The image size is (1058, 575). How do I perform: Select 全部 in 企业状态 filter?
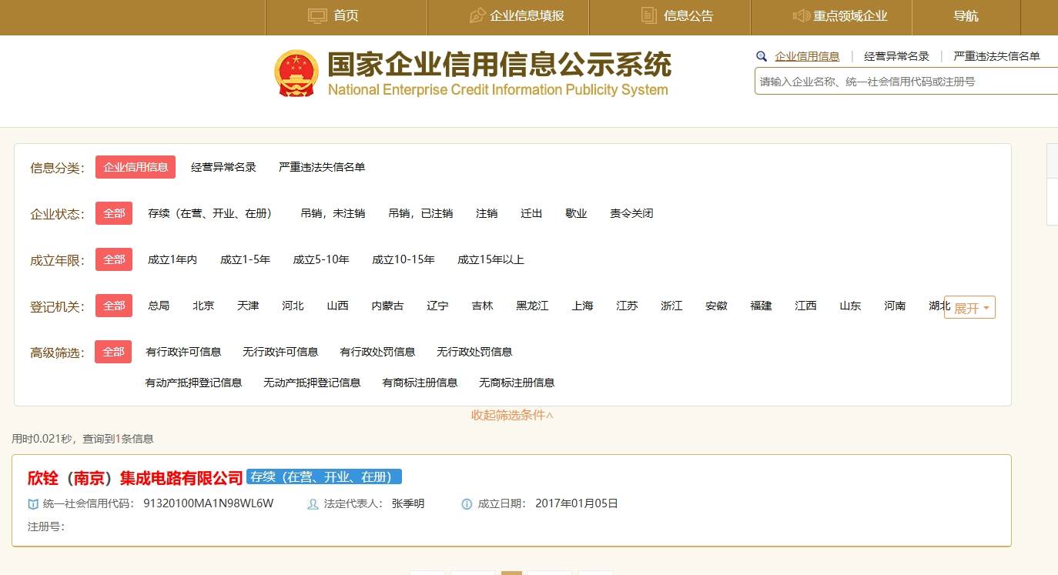[114, 213]
